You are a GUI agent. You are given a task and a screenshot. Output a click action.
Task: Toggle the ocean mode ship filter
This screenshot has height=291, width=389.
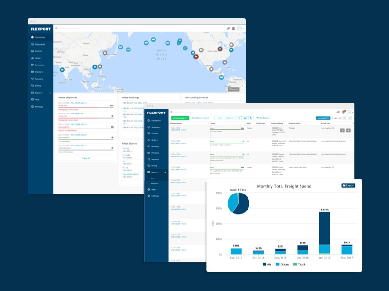point(245,118)
